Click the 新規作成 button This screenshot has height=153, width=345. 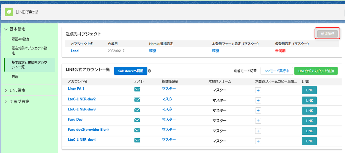click(x=327, y=34)
